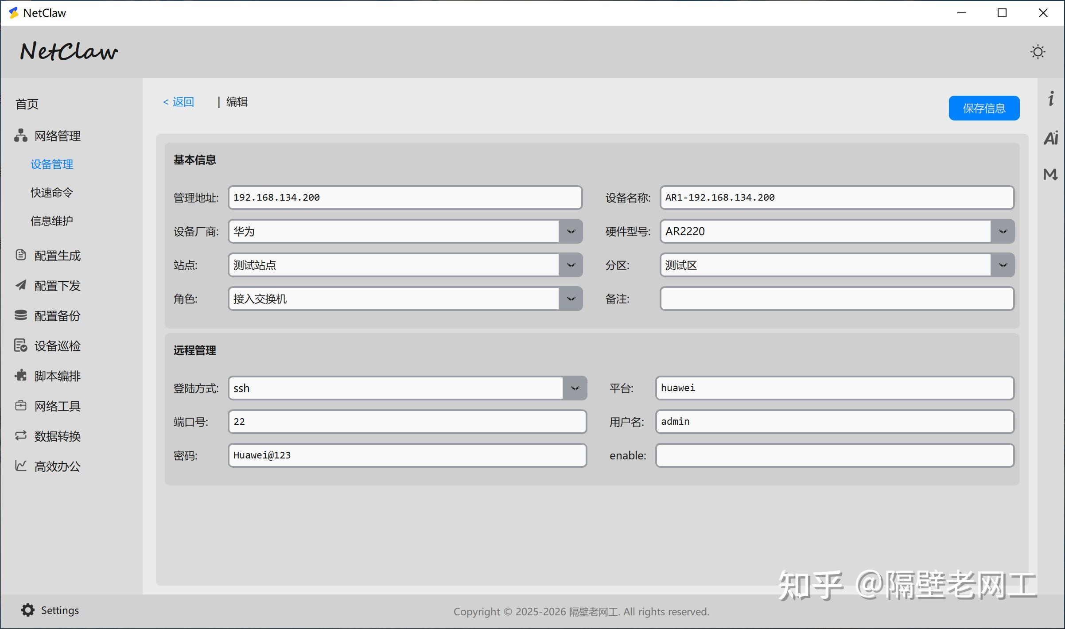Open the M panel icon in right sidebar

click(1050, 174)
